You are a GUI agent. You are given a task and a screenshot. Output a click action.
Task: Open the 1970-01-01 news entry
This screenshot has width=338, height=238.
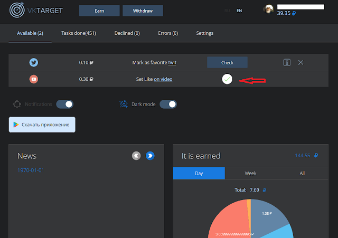coord(31,170)
